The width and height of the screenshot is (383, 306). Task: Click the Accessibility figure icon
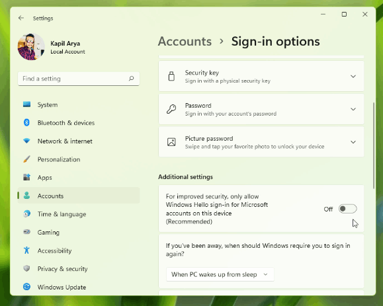(26, 250)
